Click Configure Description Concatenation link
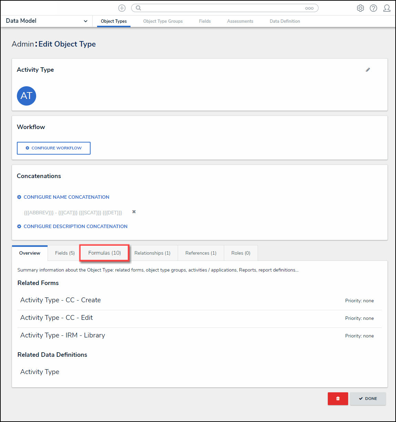 point(75,226)
